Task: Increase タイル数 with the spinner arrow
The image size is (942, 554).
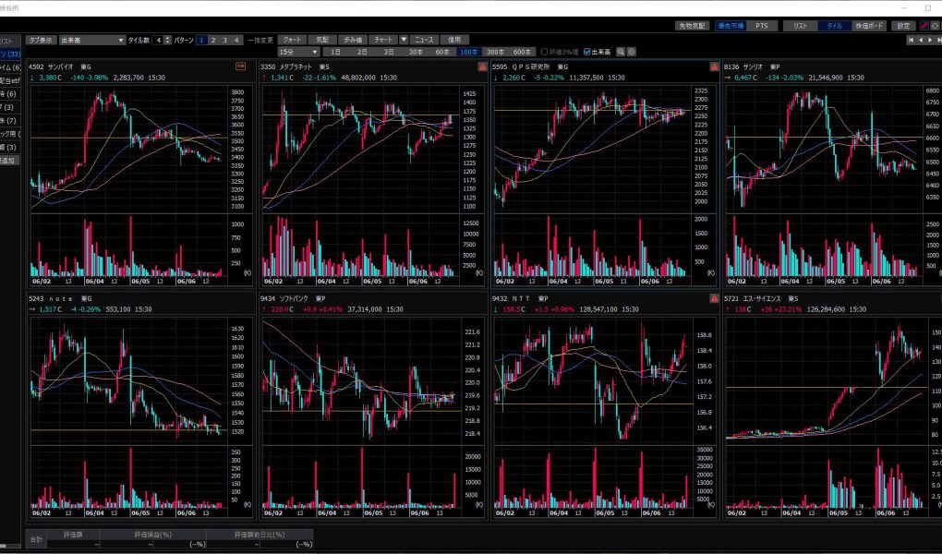Action: click(167, 38)
